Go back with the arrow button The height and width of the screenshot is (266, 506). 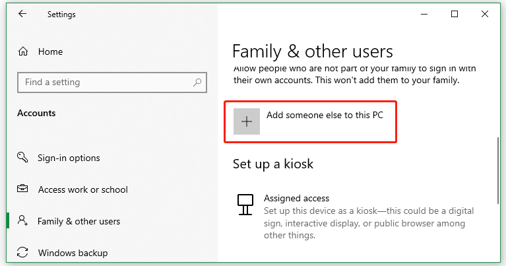click(22, 14)
